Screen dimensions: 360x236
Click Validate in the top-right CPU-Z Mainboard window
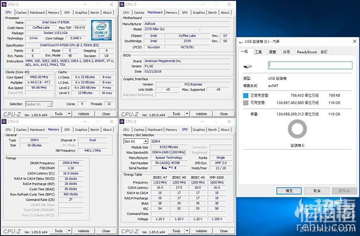201,114
